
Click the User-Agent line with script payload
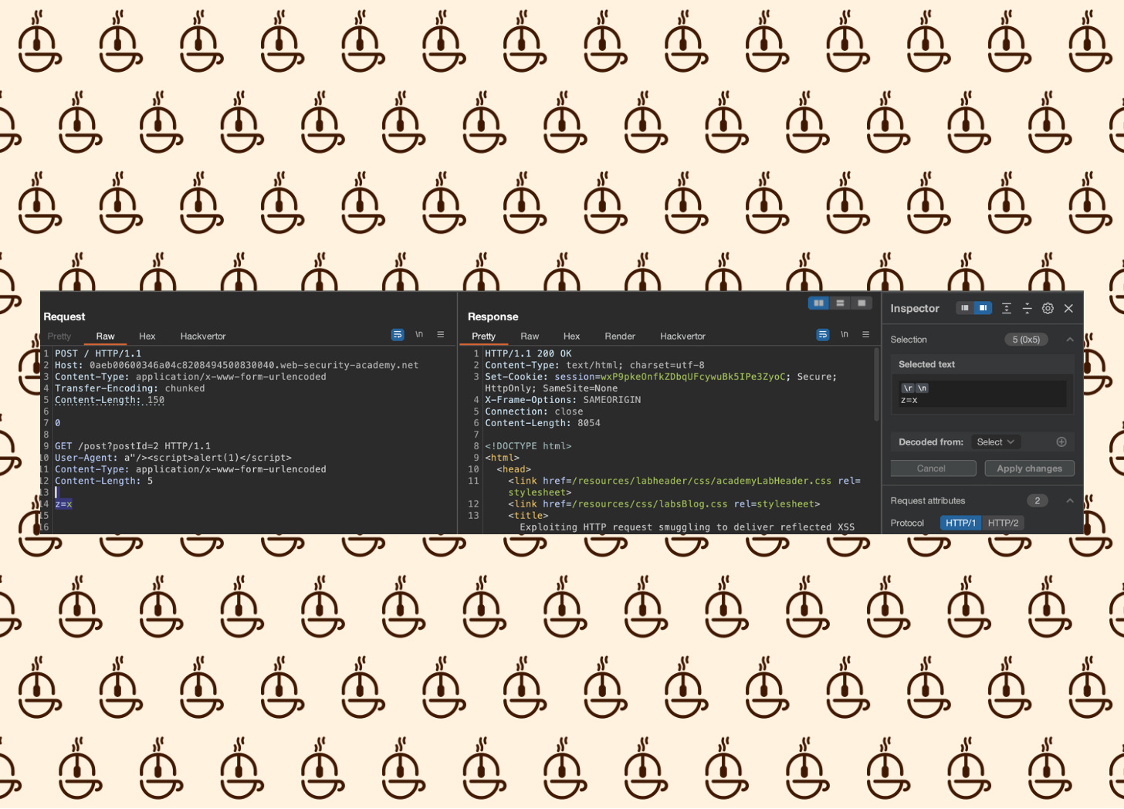click(x=173, y=458)
